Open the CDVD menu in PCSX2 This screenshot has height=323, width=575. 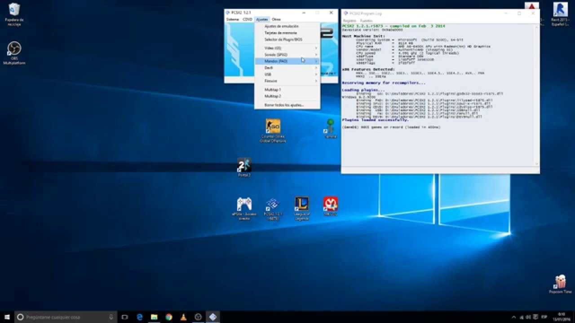coord(248,19)
